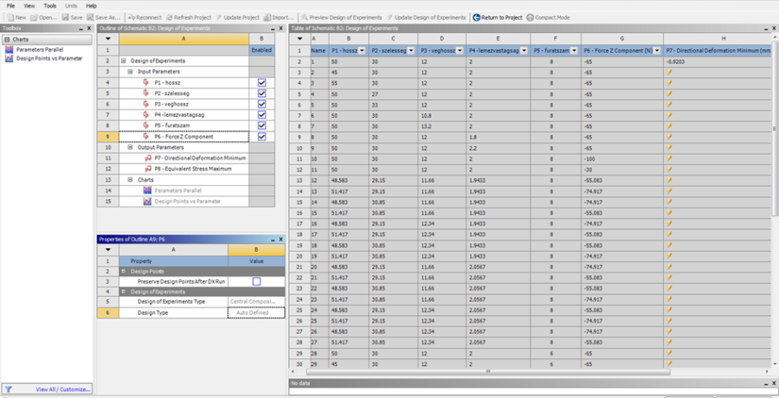Collapse the Input Parameters tree node
779x398 pixels.
point(130,72)
